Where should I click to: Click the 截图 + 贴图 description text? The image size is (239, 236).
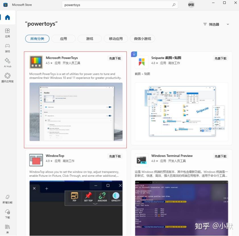(x=142, y=74)
